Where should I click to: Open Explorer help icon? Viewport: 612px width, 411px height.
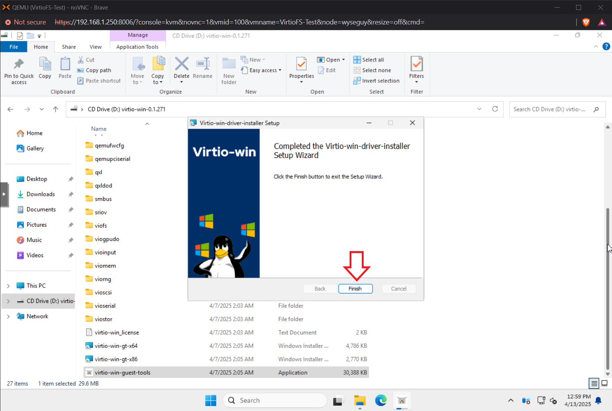click(606, 47)
